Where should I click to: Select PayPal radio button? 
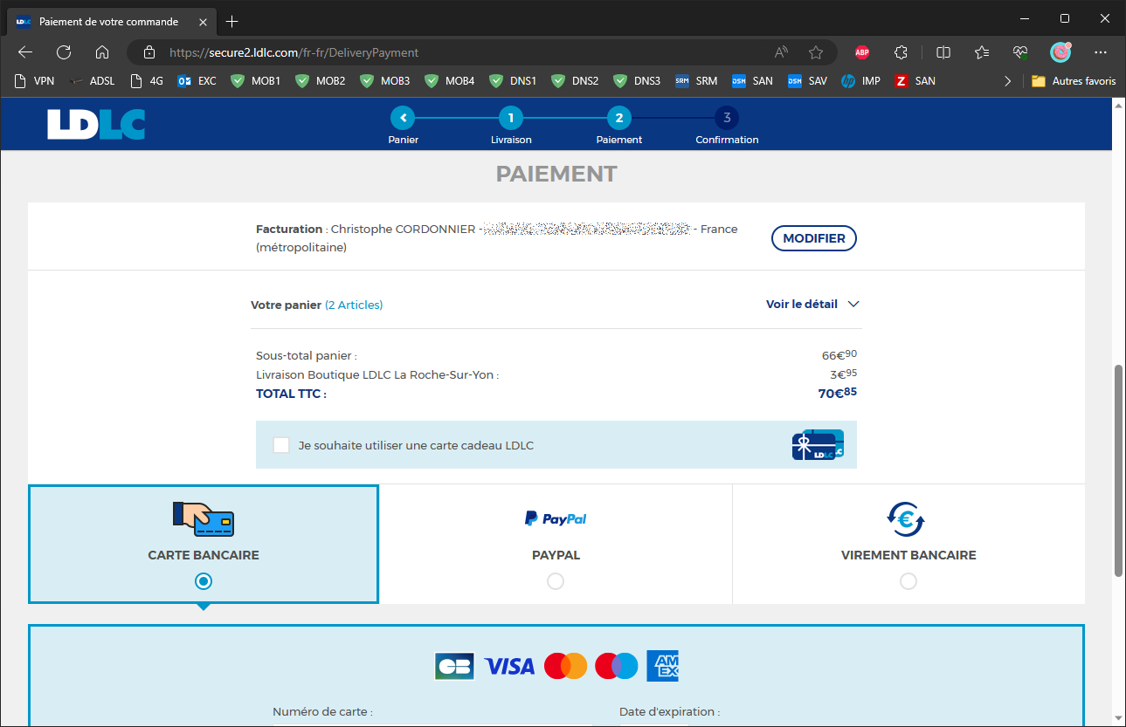pos(556,581)
